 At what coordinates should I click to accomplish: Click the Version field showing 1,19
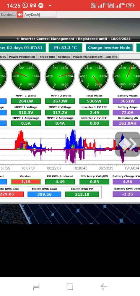coord(26,182)
